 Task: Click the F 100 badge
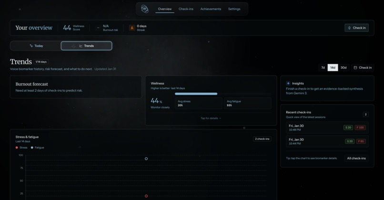point(360,127)
